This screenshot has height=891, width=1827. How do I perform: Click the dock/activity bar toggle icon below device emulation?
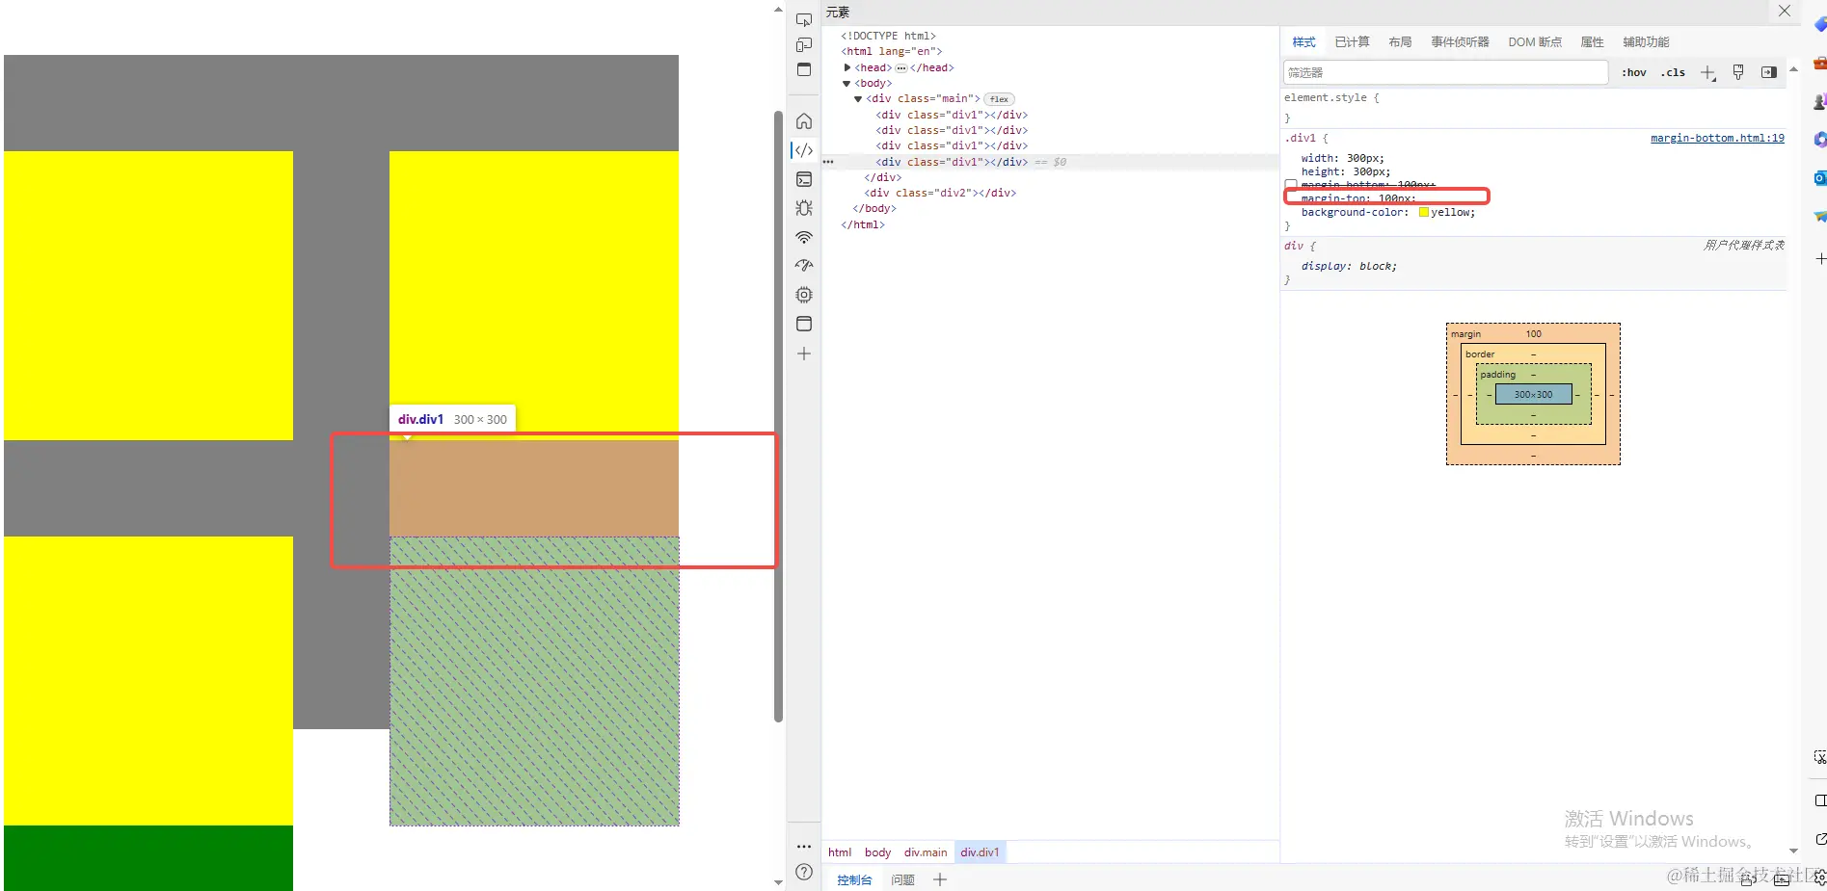(804, 69)
